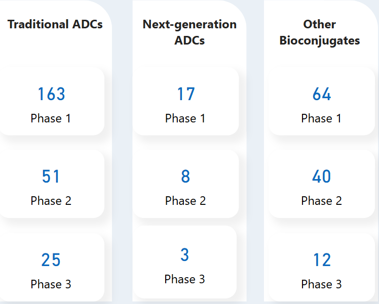Click the number 64 in Other Bioconjugates
This screenshot has width=379, height=304.
(322, 94)
